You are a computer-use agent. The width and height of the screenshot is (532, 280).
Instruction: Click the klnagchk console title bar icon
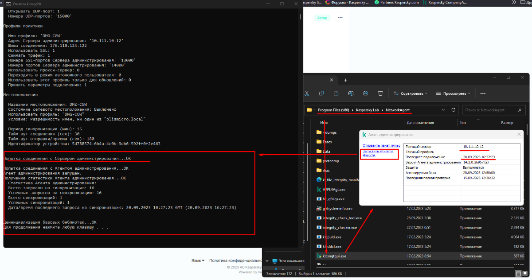tap(8, 3)
